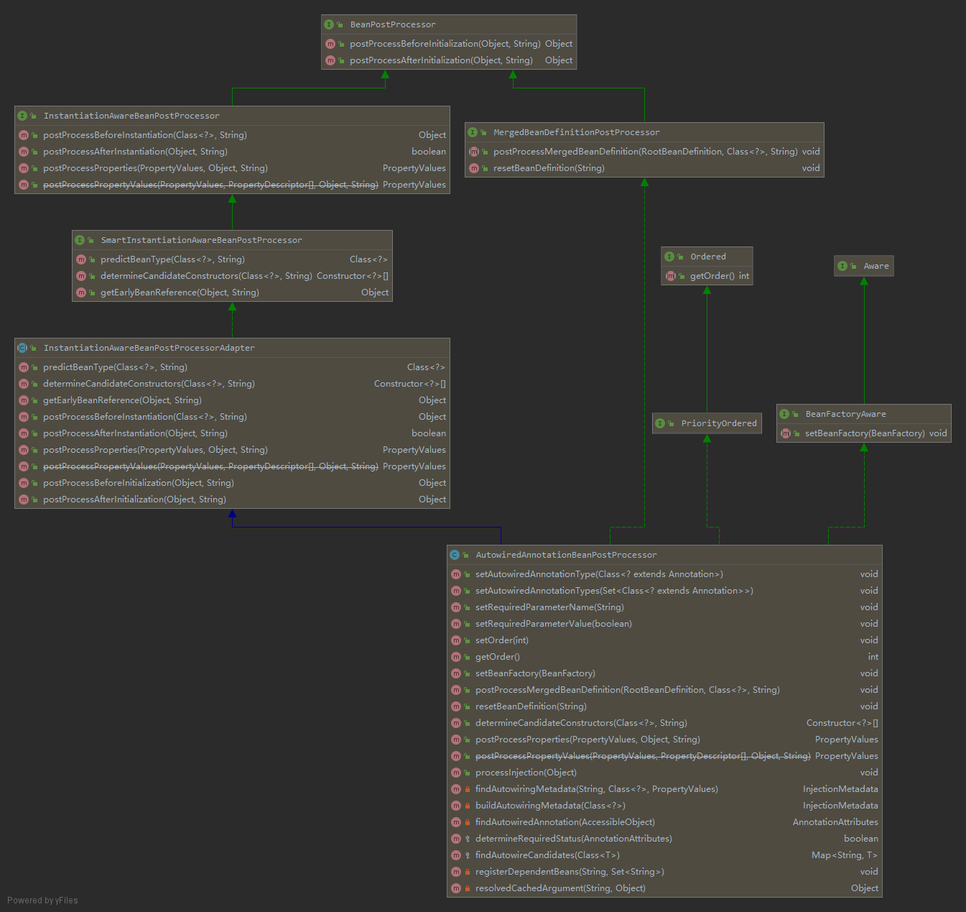Screen dimensions: 966x912
Task: Click the lock icon beside registerDependentBeans
Action: (468, 872)
